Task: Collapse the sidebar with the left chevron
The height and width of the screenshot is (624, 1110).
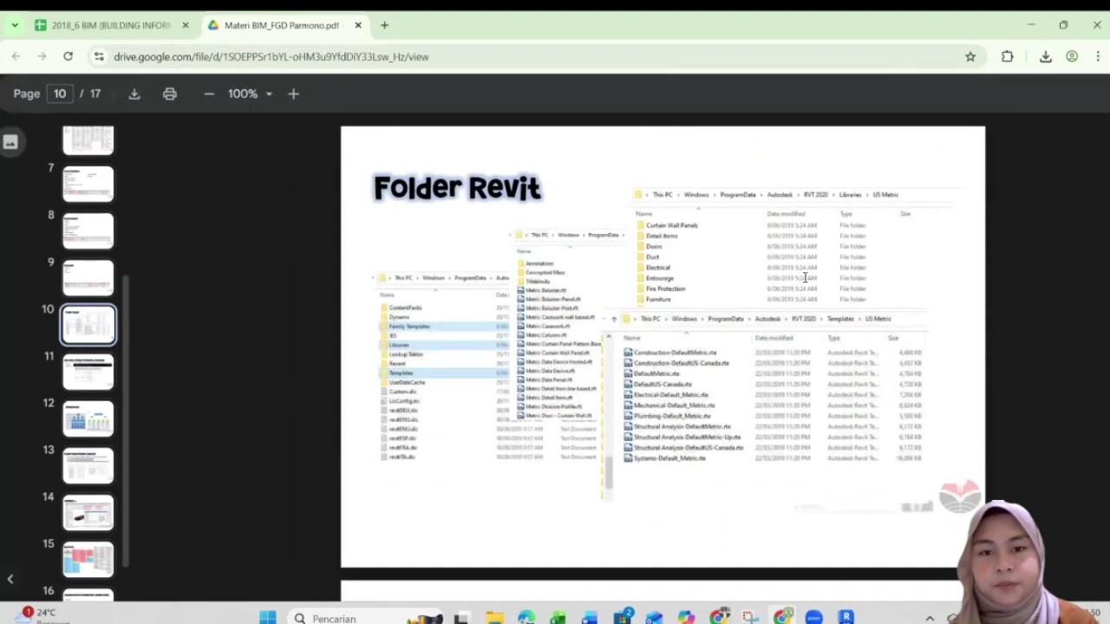Action: tap(10, 579)
